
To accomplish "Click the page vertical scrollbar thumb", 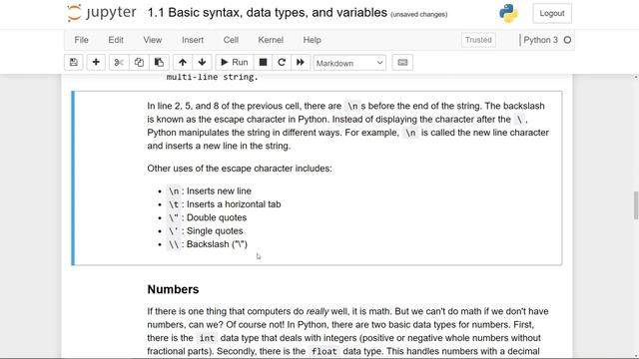I will point(636,205).
